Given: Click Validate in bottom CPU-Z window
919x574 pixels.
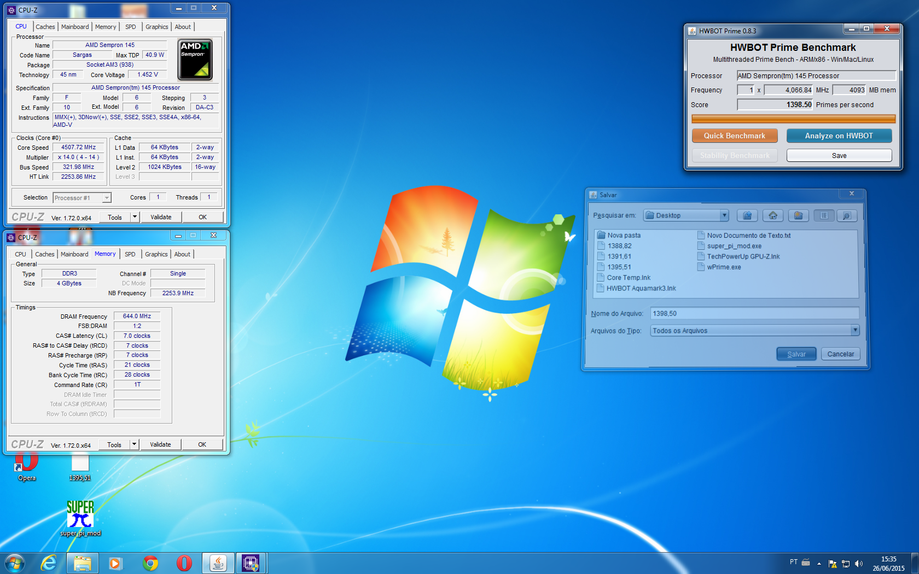Looking at the screenshot, I should tap(160, 444).
